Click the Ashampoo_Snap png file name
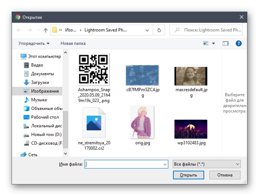The width and height of the screenshot is (259, 196). point(94,95)
